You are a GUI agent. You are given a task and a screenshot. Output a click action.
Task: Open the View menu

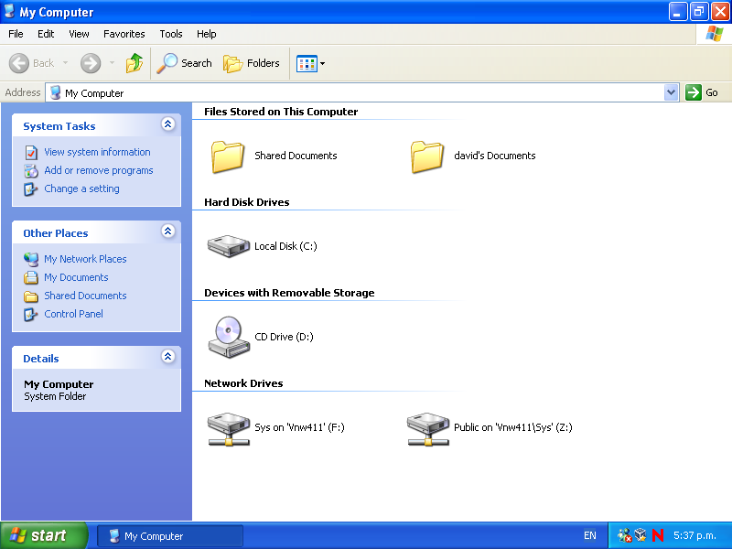pyautogui.click(x=79, y=34)
